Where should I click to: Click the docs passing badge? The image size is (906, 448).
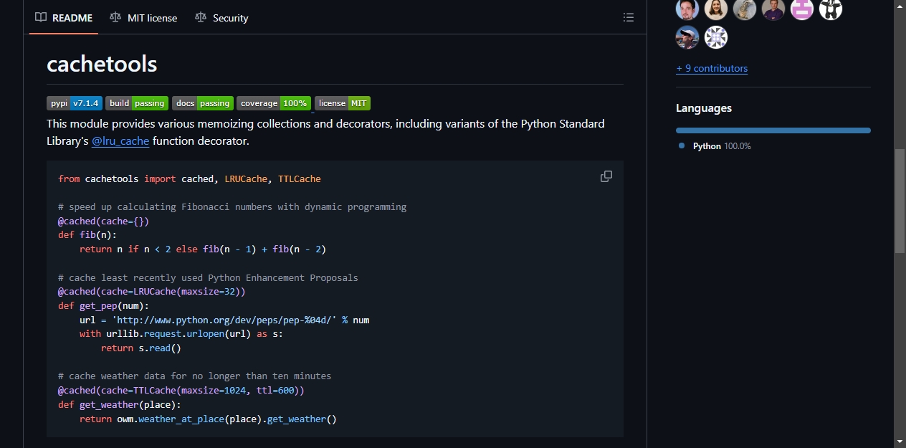point(203,103)
